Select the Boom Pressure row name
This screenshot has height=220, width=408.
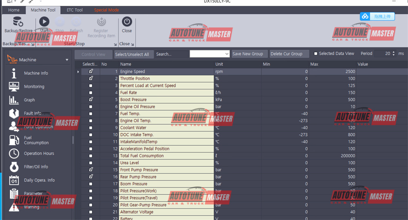[x=166, y=184]
